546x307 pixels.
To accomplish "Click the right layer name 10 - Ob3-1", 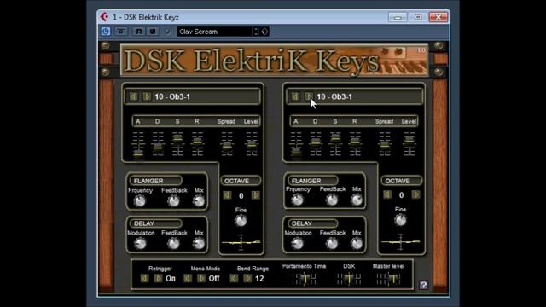I will coord(334,96).
